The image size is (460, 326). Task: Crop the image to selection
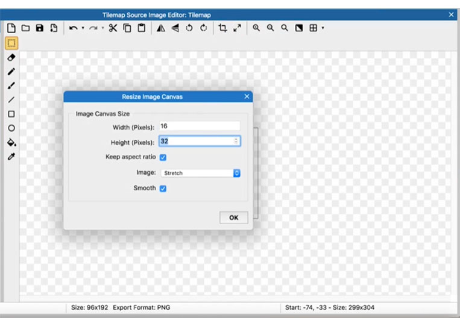pos(222,28)
